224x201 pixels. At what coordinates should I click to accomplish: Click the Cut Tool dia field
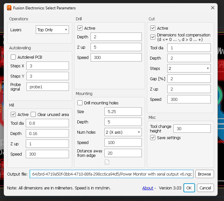189,48
